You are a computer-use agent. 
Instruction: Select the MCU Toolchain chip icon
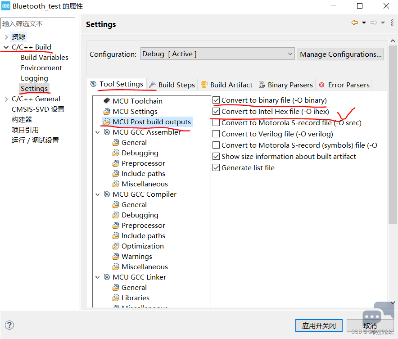point(107,101)
